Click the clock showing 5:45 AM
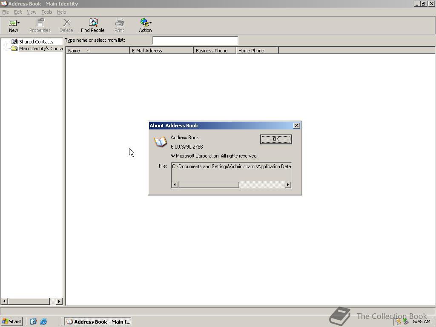This screenshot has width=436, height=327. tap(422, 322)
